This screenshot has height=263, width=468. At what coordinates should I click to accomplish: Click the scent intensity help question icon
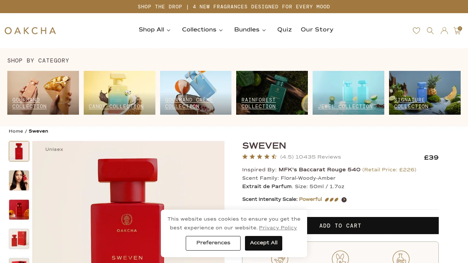click(344, 200)
